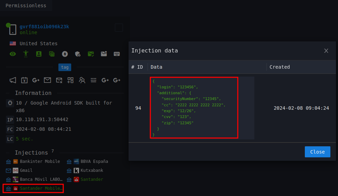
Task: Select the BBVA España injection
Action: (94, 161)
